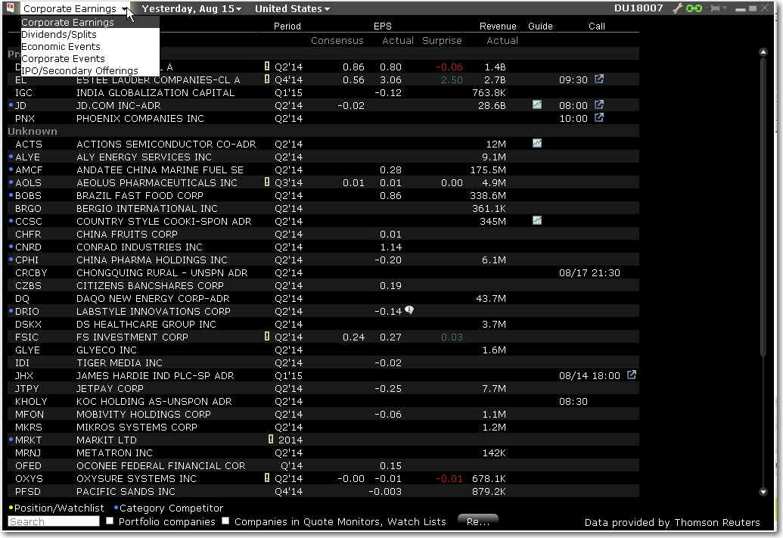
Task: Click CITIZENS BANCSHARES CORP company name
Action: tap(150, 286)
